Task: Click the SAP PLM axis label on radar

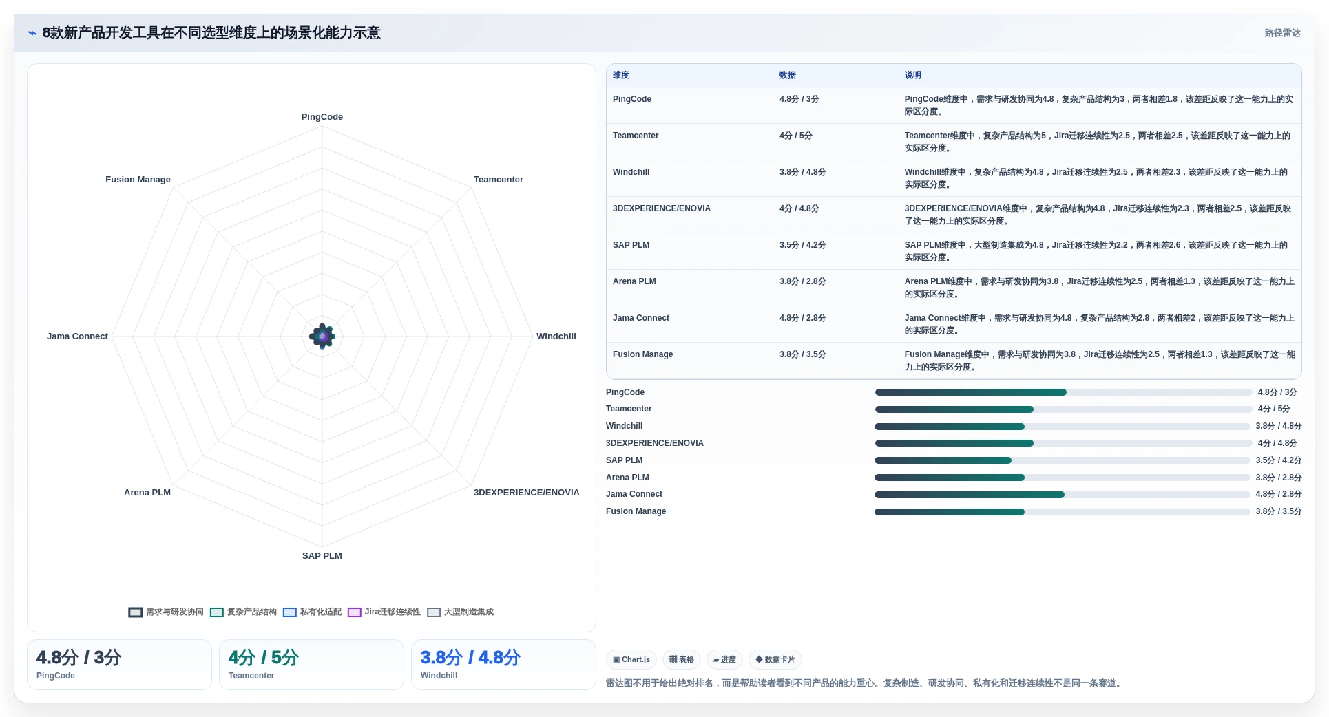Action: click(x=322, y=556)
